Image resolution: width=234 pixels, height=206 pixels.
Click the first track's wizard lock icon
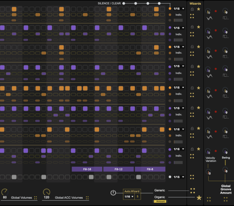click(x=192, y=9)
